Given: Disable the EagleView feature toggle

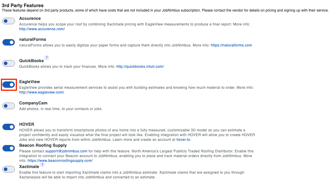Looking at the screenshot, I should tap(9, 85).
